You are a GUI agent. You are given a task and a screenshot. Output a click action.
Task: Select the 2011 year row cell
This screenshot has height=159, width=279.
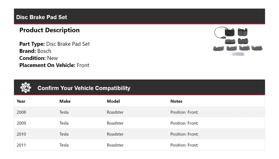21,145
